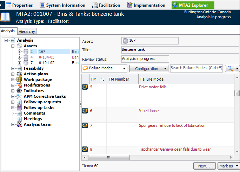
Task: Click the System Information document icon
Action: 42,5
